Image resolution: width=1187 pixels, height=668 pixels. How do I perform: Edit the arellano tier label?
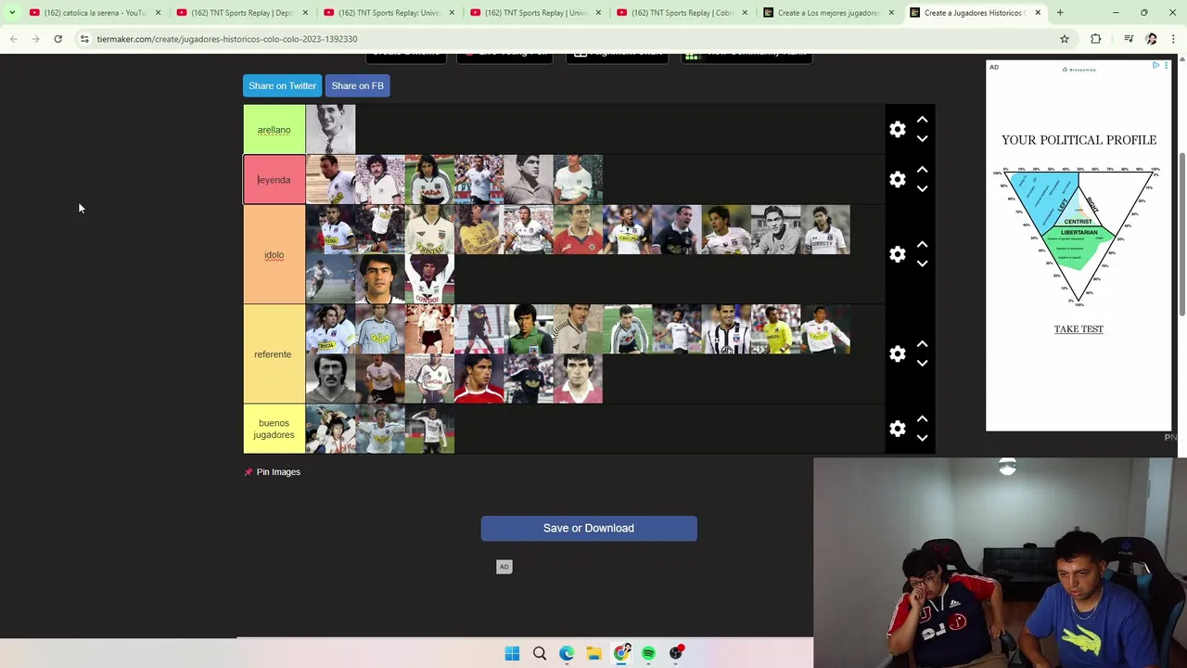coord(274,130)
